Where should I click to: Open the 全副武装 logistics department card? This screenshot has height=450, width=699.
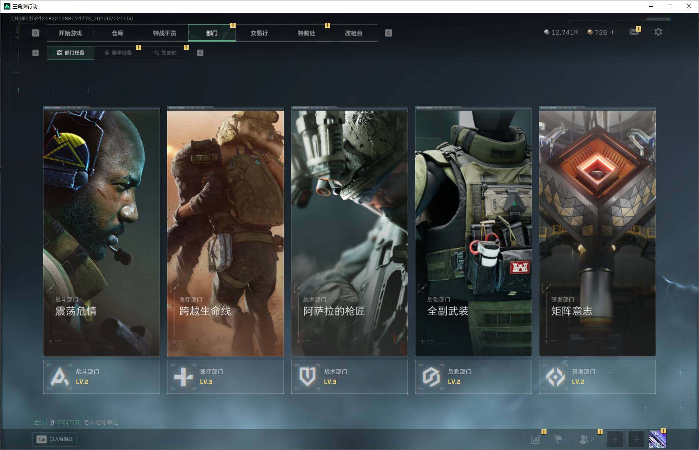[x=473, y=231]
